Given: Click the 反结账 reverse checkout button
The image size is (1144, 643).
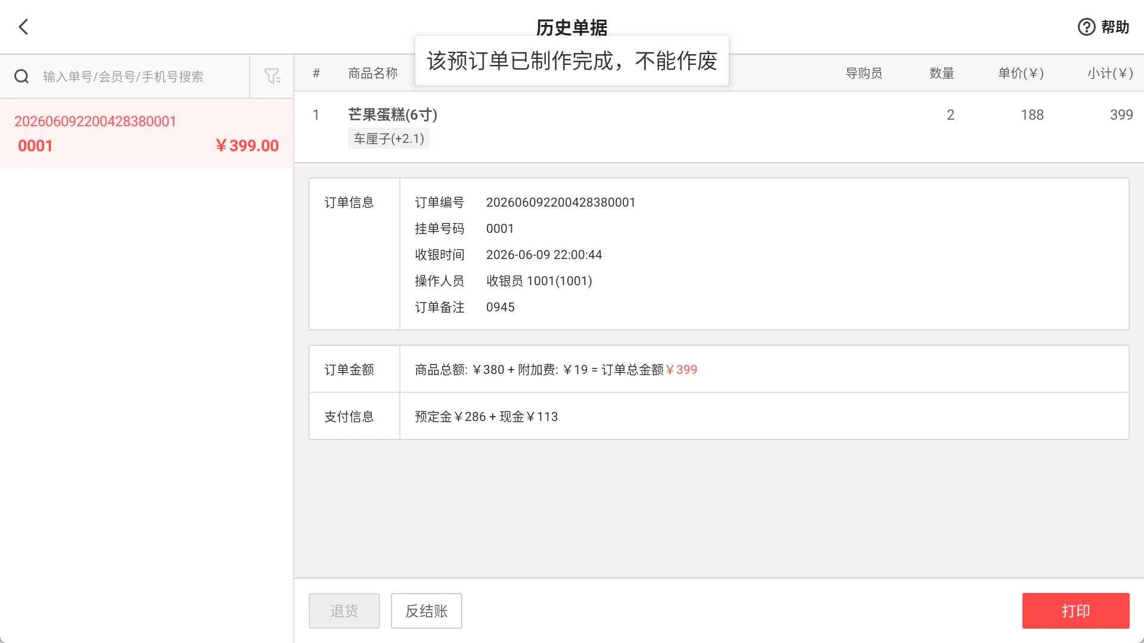Looking at the screenshot, I should click(426, 611).
